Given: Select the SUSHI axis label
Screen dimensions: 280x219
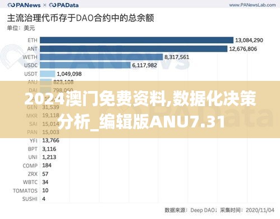Looking at the screenshot, I should 30,199.
